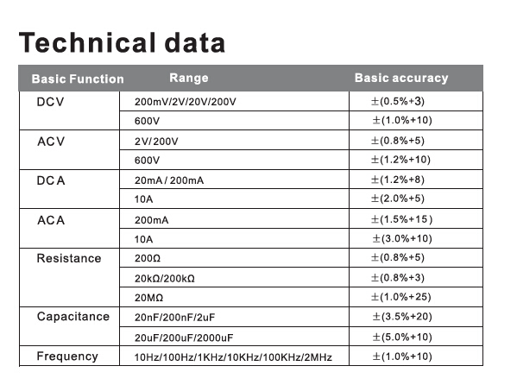Select the Frequency row label

(67, 357)
